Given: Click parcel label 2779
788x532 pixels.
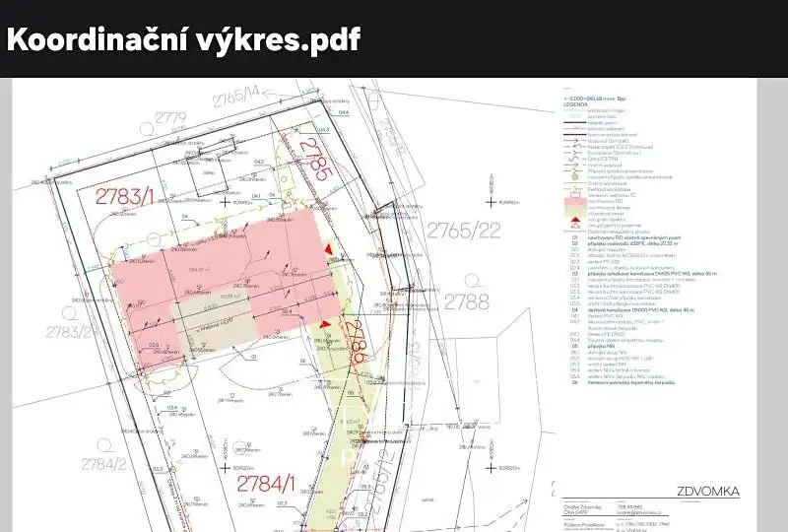Looking at the screenshot, I should coord(170,118).
